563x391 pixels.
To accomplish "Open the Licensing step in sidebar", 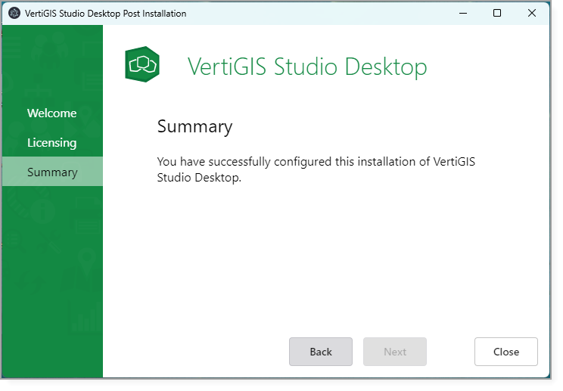I will (x=52, y=143).
